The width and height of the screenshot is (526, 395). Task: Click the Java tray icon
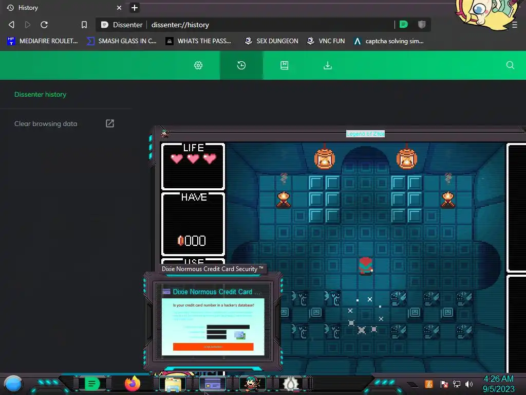pyautogui.click(x=429, y=384)
